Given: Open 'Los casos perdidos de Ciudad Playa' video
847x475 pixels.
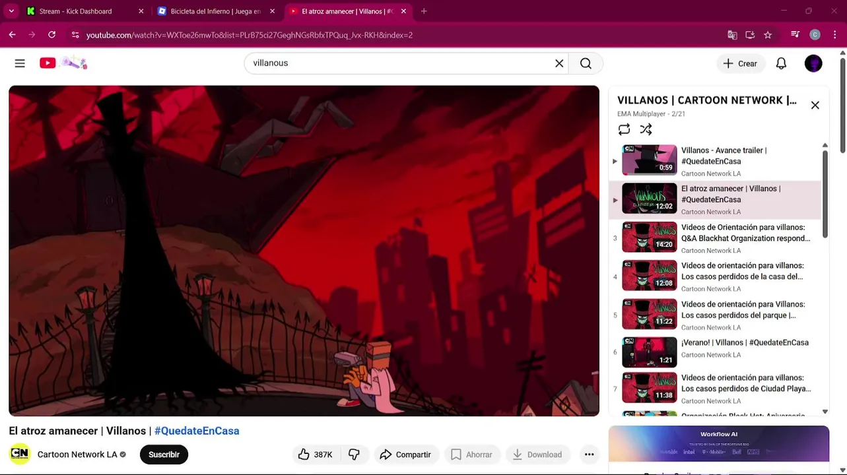Looking at the screenshot, I should pos(746,383).
